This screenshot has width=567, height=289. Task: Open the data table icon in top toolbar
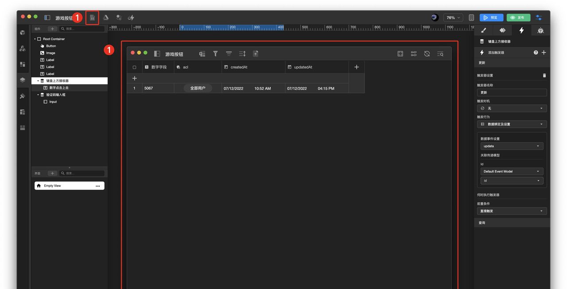(x=92, y=18)
